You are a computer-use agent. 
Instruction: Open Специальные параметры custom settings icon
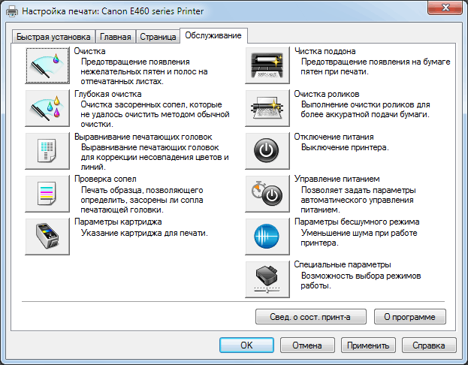tap(267, 279)
